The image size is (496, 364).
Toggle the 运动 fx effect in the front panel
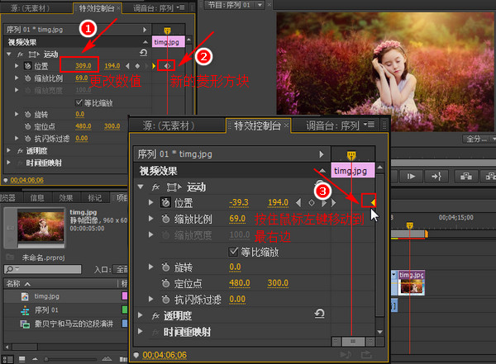point(157,187)
